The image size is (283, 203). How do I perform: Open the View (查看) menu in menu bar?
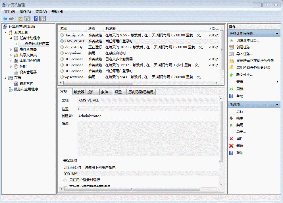pos(41,12)
